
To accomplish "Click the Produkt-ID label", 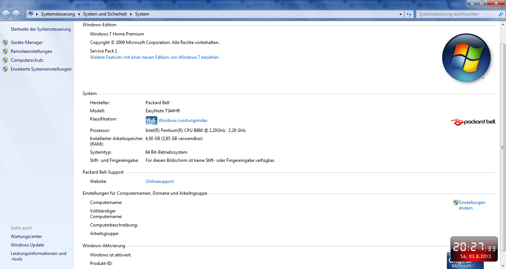I will [x=101, y=263].
